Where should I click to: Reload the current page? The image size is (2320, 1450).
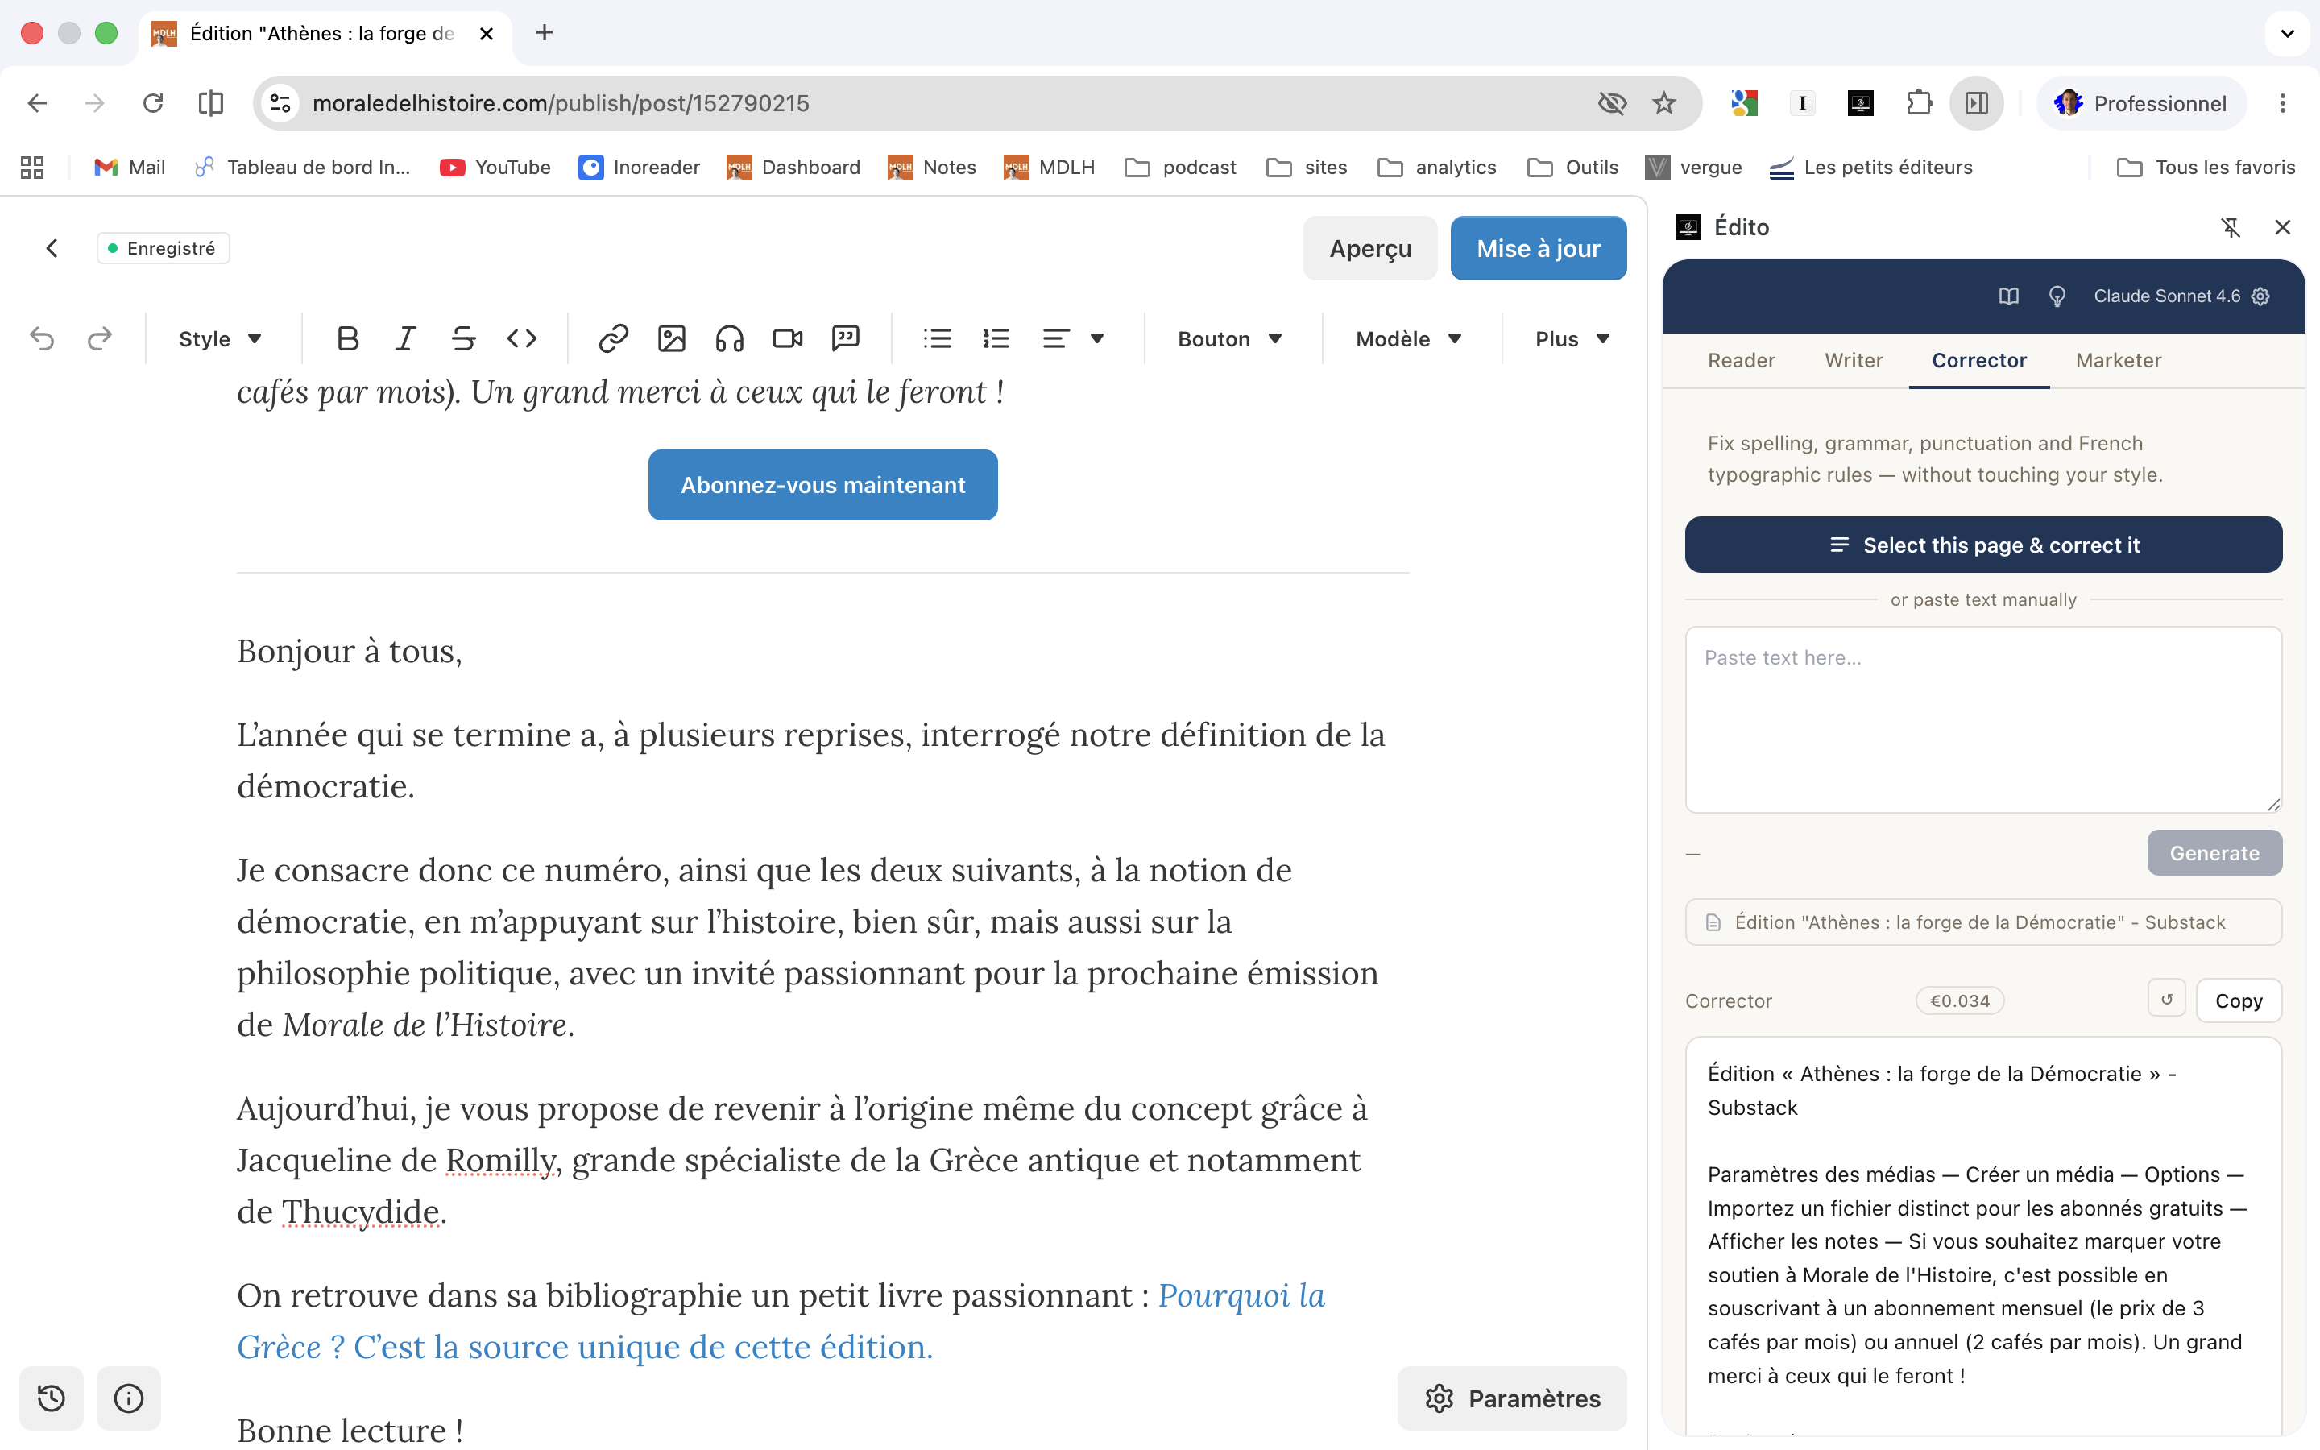(152, 102)
